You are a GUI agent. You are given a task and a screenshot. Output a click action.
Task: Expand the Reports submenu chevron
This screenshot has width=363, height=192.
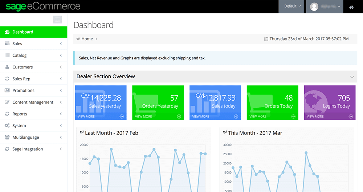61,114
